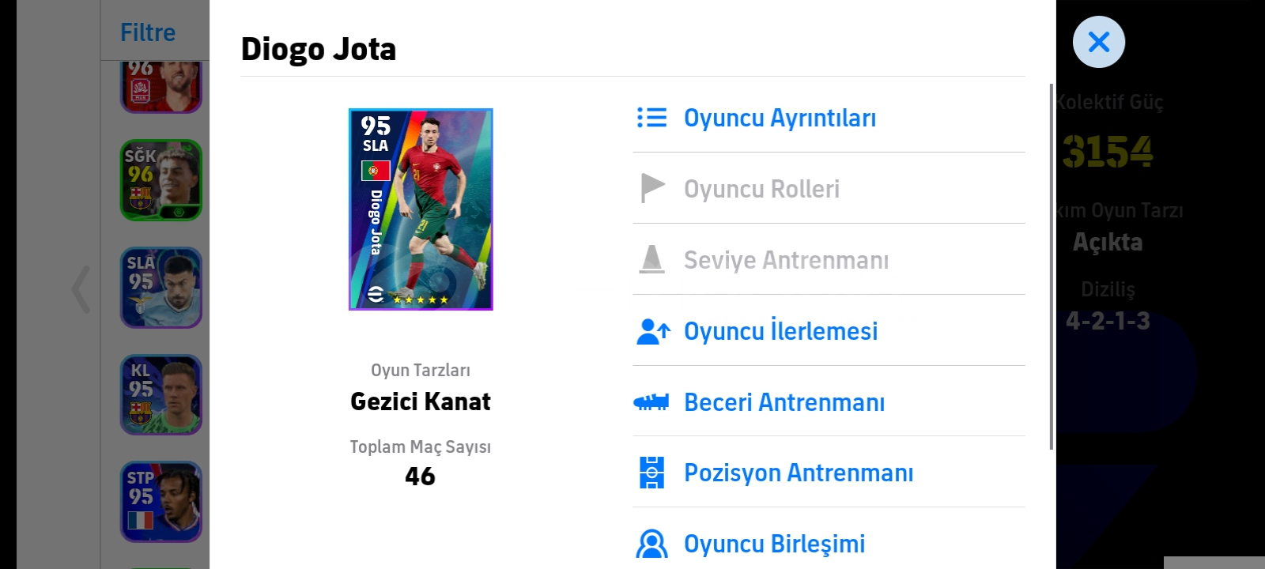This screenshot has height=569, width=1265.
Task: Click the player progression icon with arrow
Action: [x=653, y=331]
